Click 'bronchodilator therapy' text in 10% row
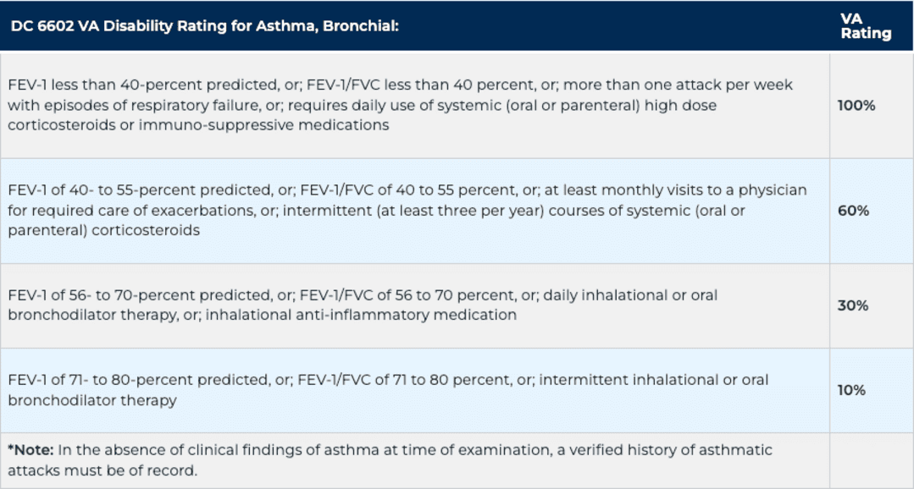This screenshot has height=489, width=914. [x=92, y=400]
